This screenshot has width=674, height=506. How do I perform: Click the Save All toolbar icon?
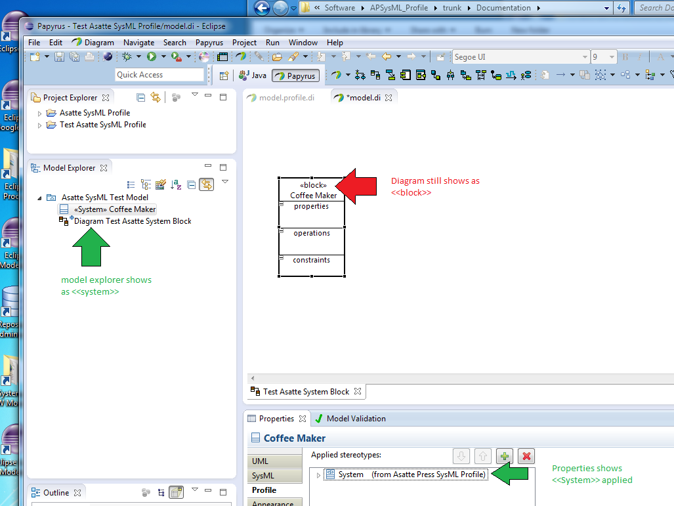74,56
